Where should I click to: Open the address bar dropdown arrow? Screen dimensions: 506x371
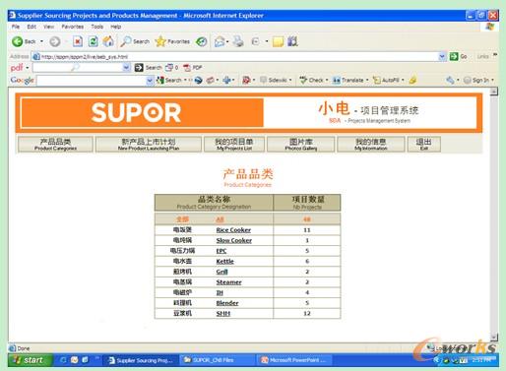coord(442,56)
